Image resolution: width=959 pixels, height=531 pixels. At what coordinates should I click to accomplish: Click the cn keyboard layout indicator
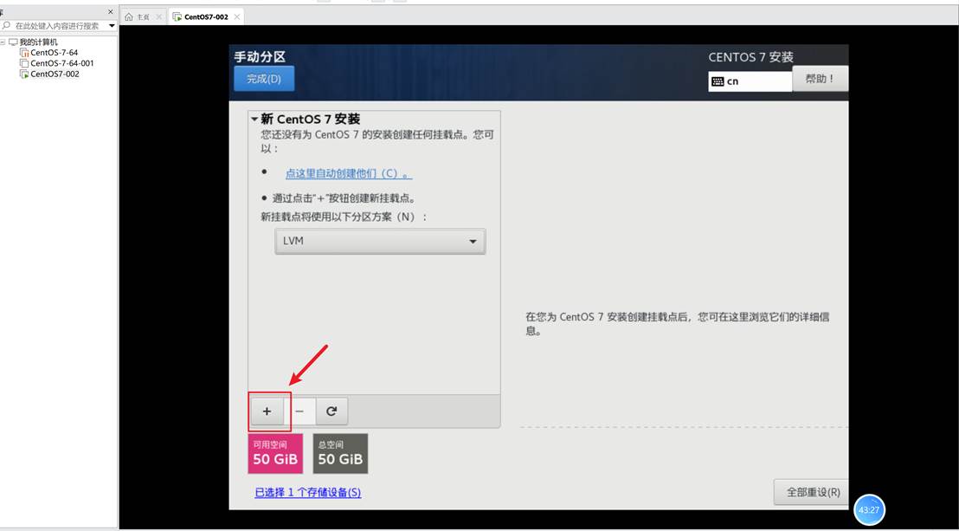click(750, 81)
